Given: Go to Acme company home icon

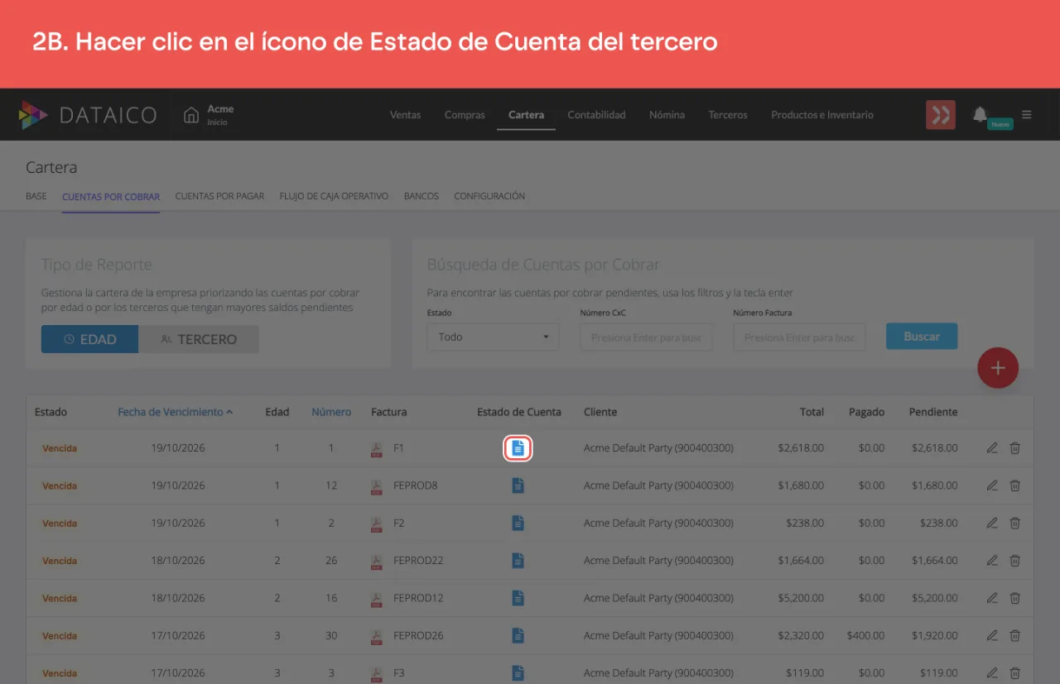Looking at the screenshot, I should (191, 114).
